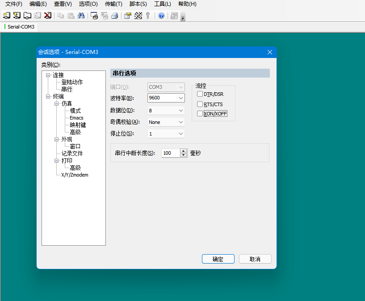
Task: Open the 脚本(S) menu
Action: click(x=138, y=4)
